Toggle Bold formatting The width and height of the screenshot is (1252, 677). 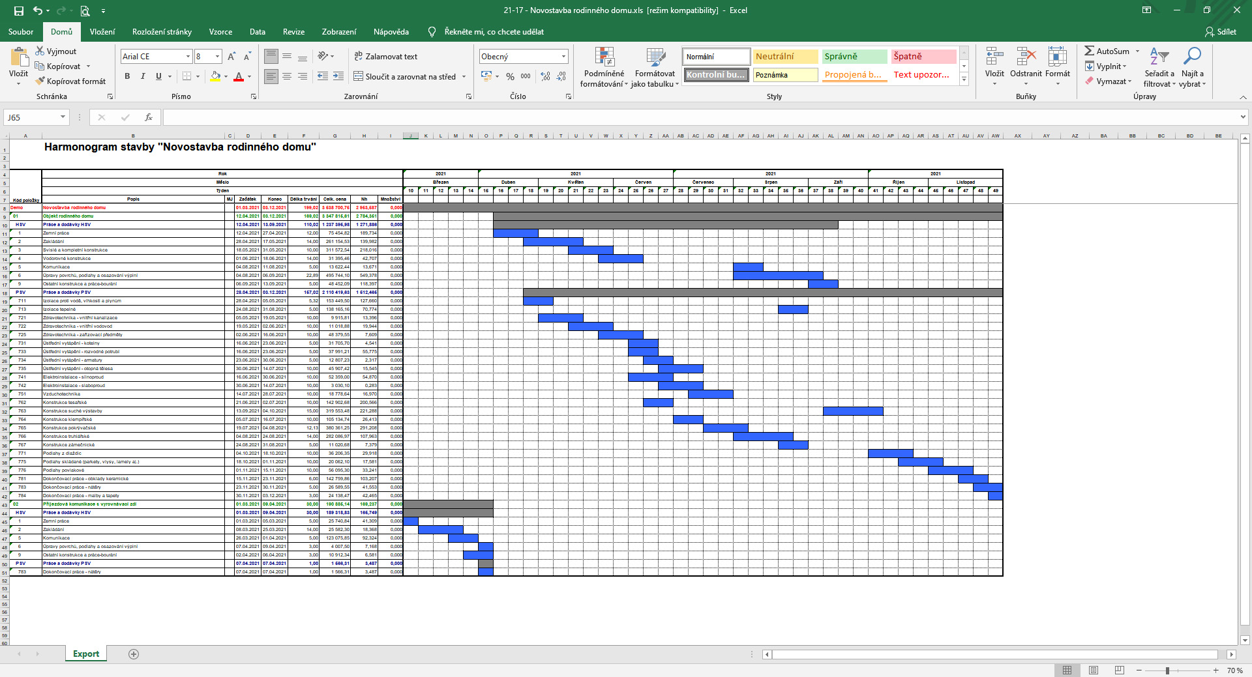coord(127,76)
